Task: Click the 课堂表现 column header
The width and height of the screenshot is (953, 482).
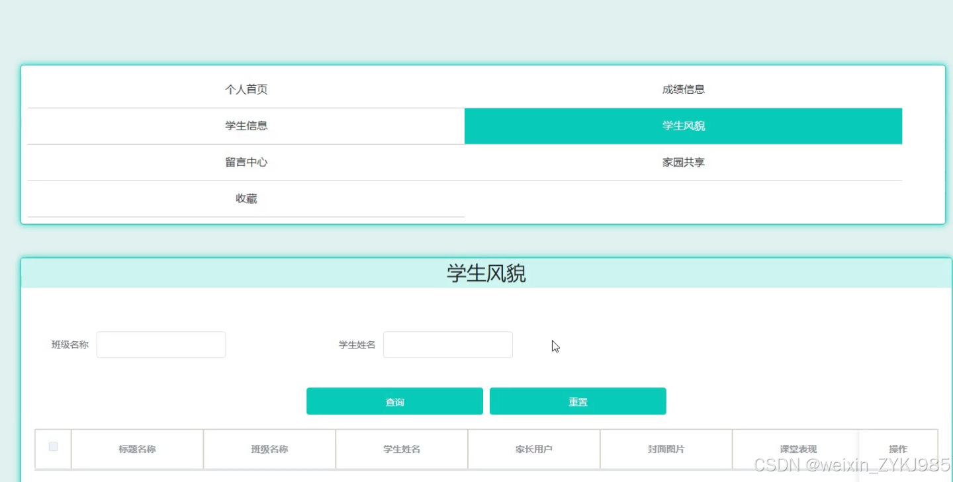Action: pyautogui.click(x=798, y=450)
